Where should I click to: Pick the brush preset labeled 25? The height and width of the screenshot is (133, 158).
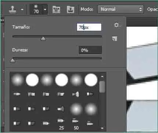tap(61, 123)
